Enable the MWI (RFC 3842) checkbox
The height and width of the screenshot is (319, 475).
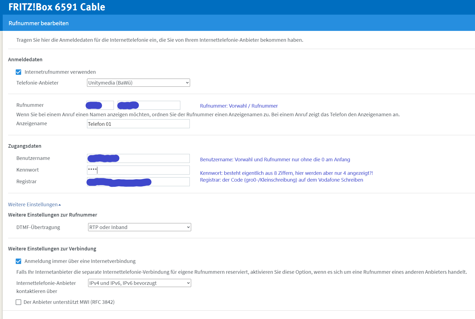(18, 302)
